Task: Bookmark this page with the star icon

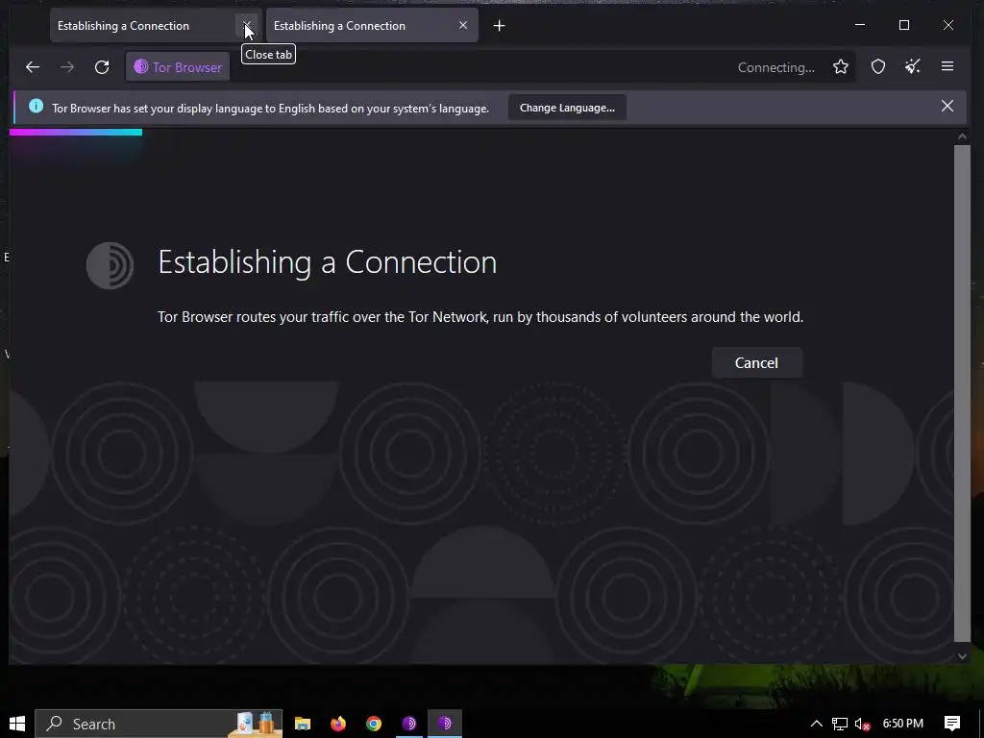Action: pyautogui.click(x=841, y=66)
